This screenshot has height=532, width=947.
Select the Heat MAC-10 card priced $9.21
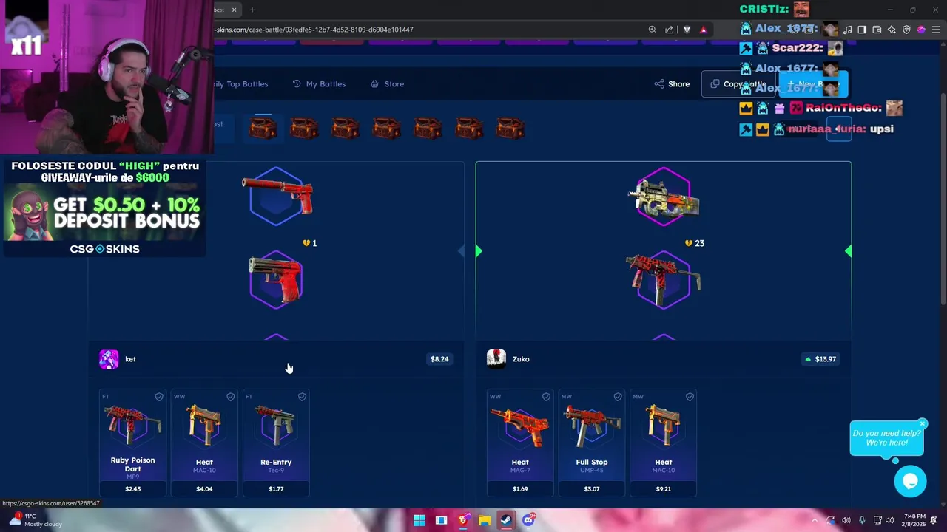[663, 443]
